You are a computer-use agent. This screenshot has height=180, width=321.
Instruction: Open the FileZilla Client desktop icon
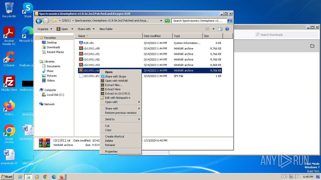tap(9, 83)
